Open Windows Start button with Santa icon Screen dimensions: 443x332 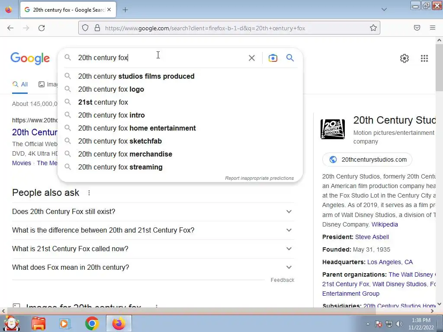click(x=11, y=323)
